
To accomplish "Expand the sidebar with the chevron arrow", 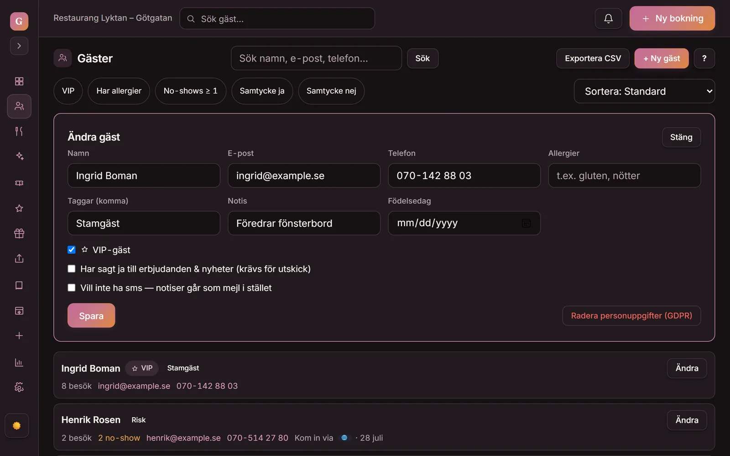I will 19,46.
